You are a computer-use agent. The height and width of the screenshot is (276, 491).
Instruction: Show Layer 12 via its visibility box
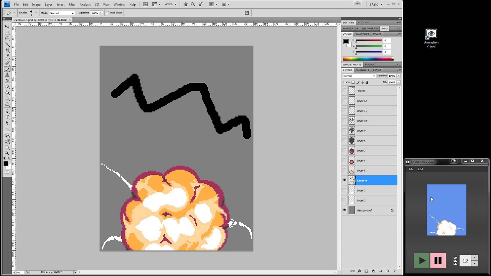(344, 101)
